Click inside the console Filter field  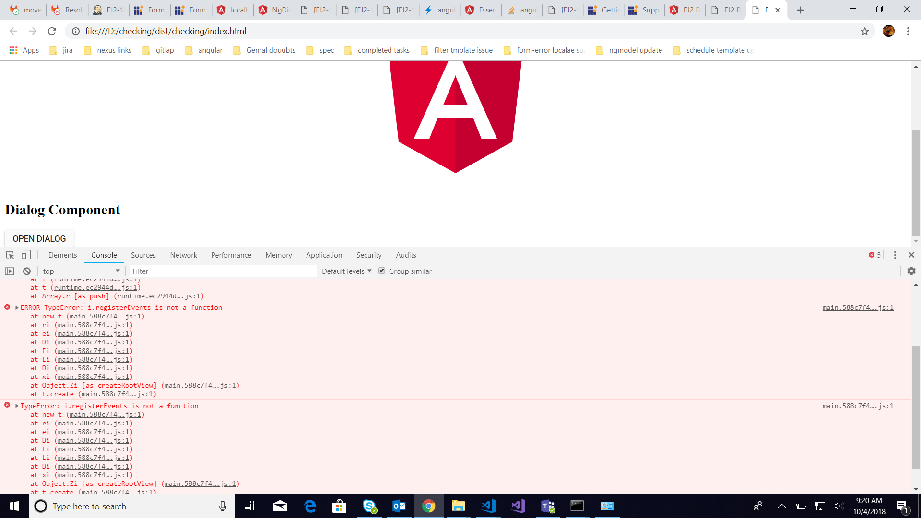point(223,271)
